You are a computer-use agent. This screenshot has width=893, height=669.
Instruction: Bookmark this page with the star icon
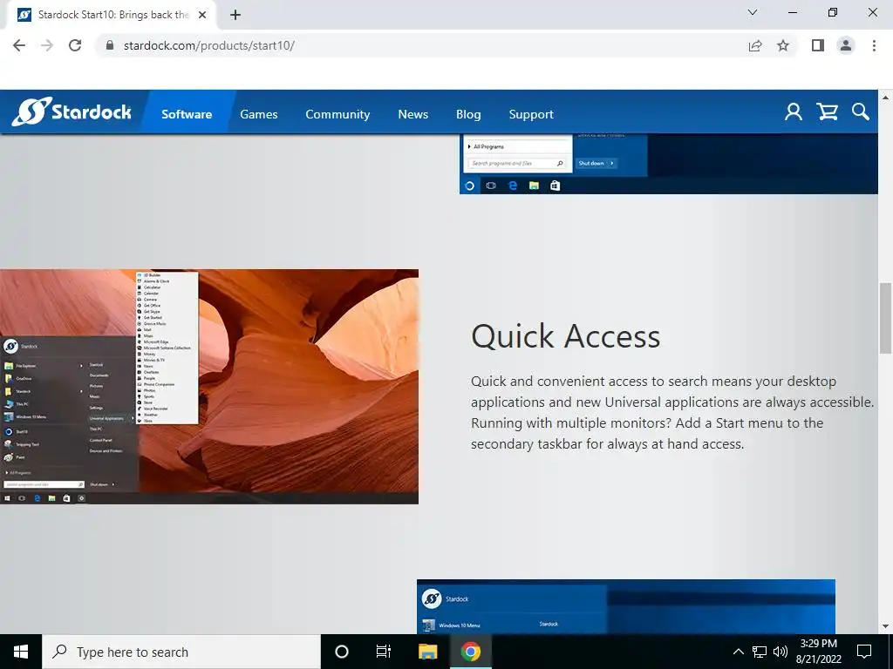coord(783,45)
